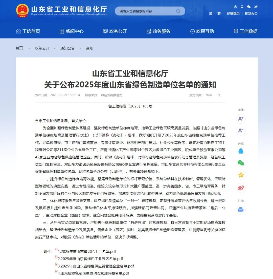Share via green WeChat icon in sidebar
273x279 pixels.
tap(241, 163)
